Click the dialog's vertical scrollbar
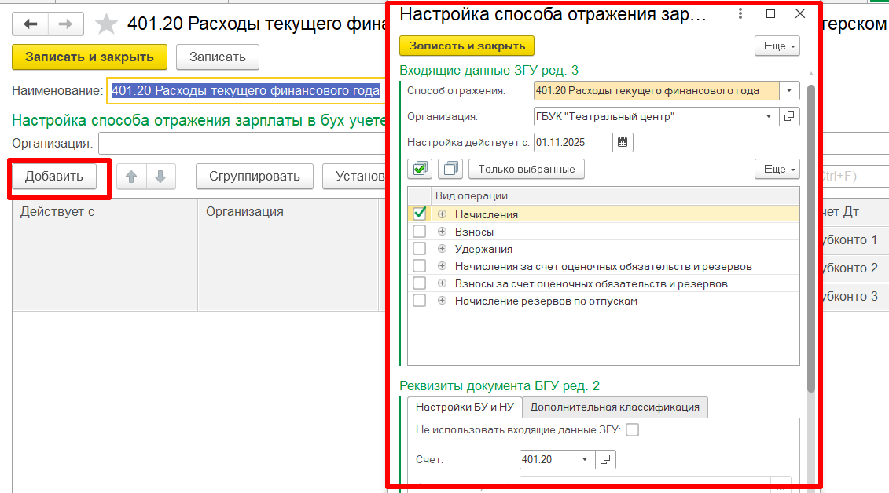The height and width of the screenshot is (493, 889). 811,236
